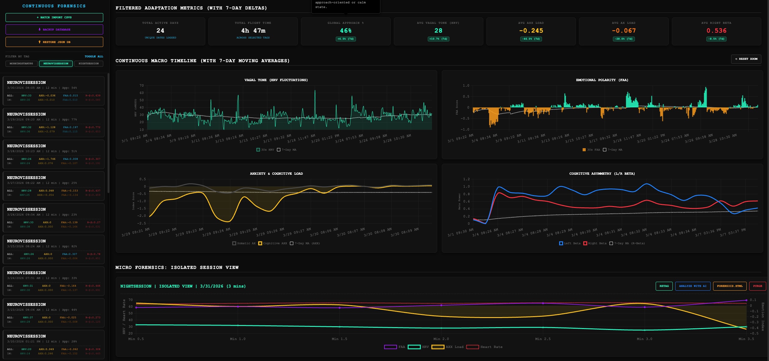Enable the MORNINGSTANUPS tag filter
The width and height of the screenshot is (769, 361).
(21, 63)
